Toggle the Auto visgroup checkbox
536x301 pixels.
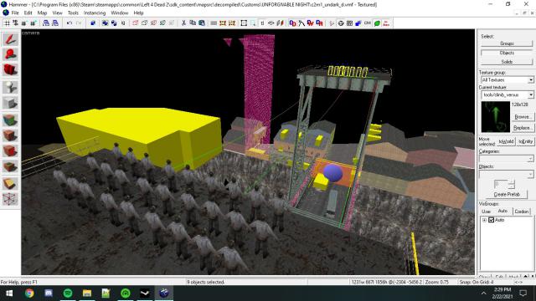coord(492,220)
